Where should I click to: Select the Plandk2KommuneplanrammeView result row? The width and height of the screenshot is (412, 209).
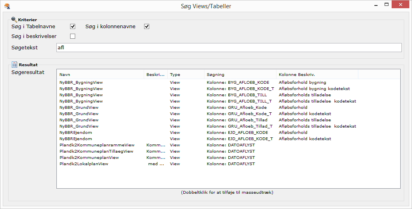click(97, 145)
